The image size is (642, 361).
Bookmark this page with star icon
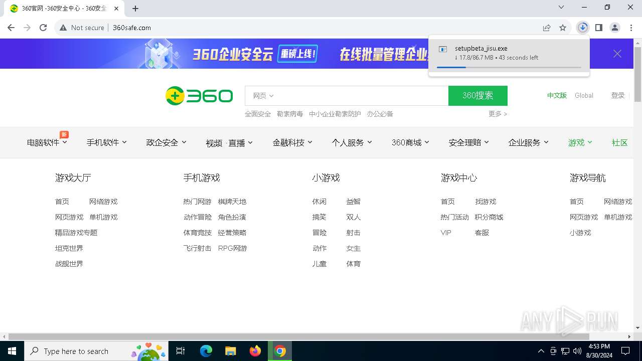pos(563,28)
